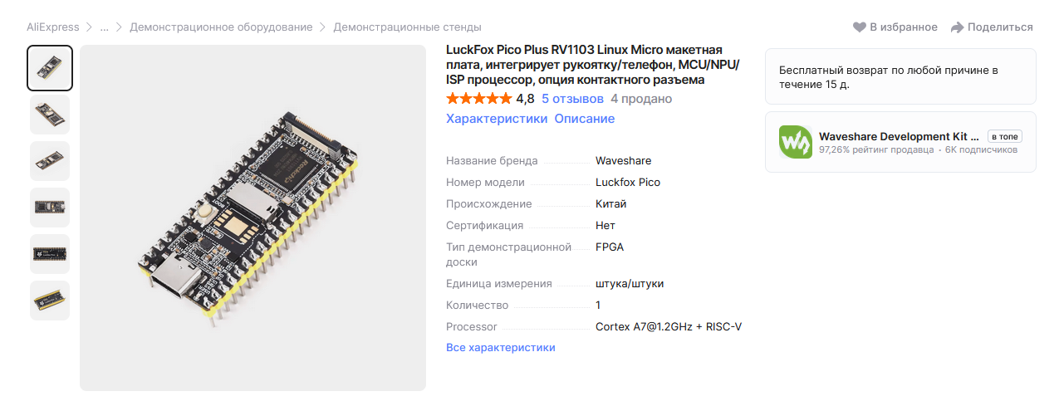Open the 5 отзывов reviews link

point(572,99)
